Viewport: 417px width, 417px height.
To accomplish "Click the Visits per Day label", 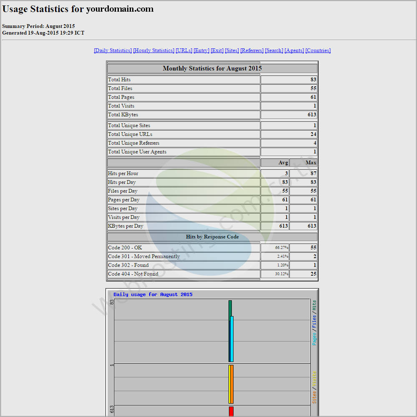I will [124, 217].
